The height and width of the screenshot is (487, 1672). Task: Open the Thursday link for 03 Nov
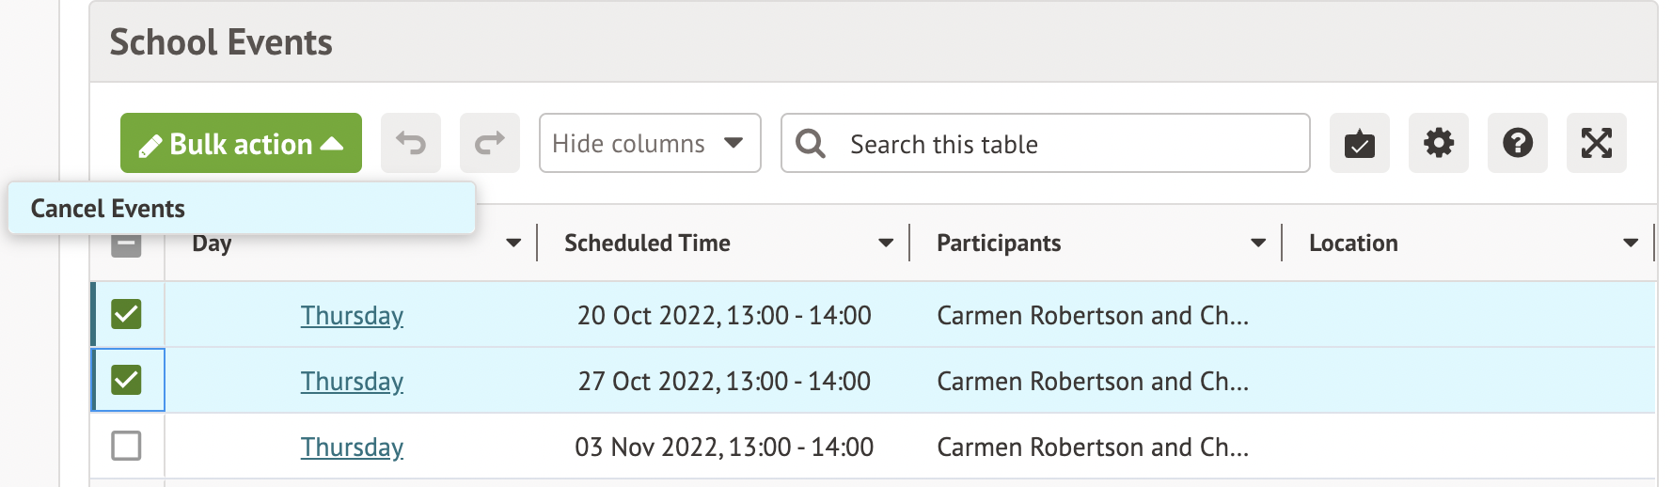(352, 448)
